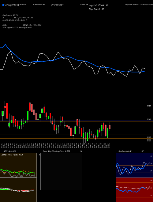Click 'Intra Day Trading Price & MR' title

(x=56, y=151)
